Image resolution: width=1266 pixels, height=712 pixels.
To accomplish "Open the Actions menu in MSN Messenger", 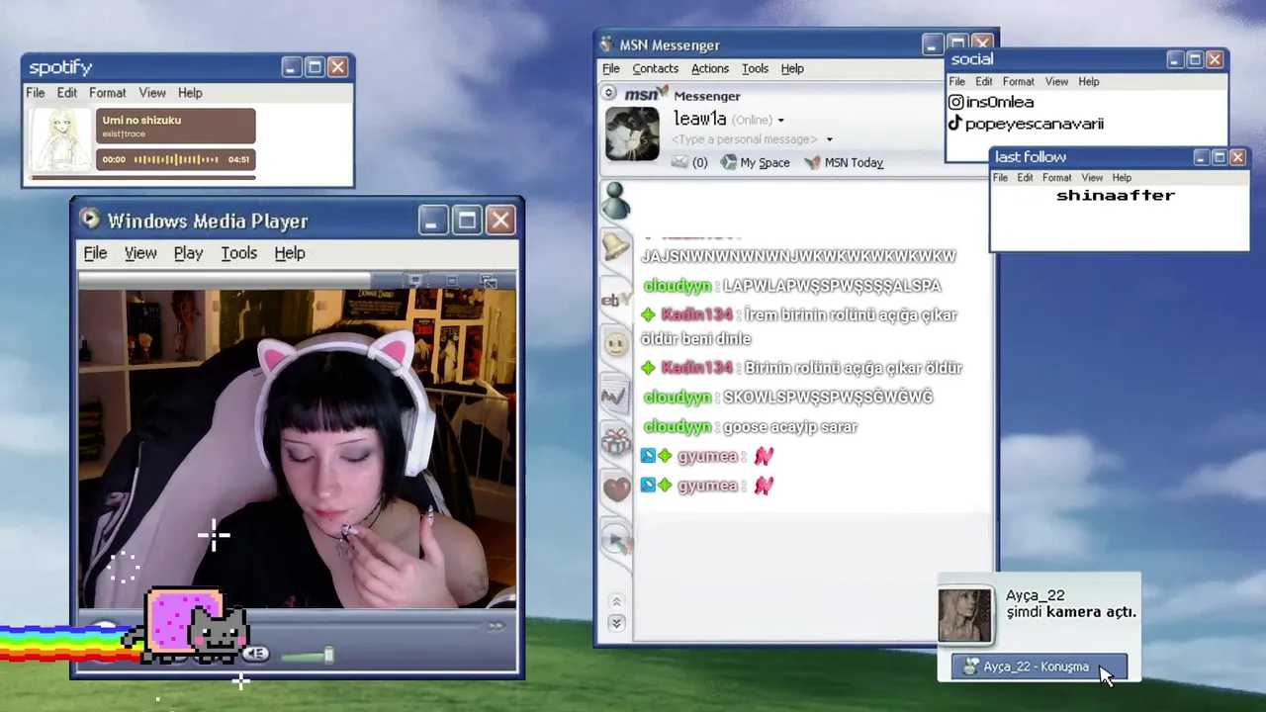I will pos(710,68).
